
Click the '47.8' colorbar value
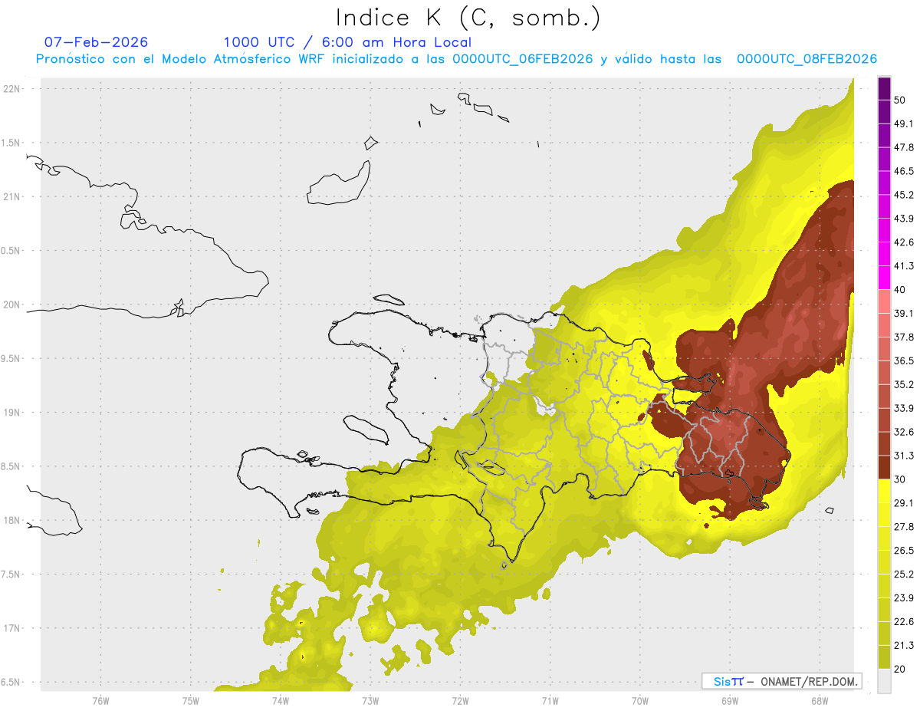(x=904, y=147)
